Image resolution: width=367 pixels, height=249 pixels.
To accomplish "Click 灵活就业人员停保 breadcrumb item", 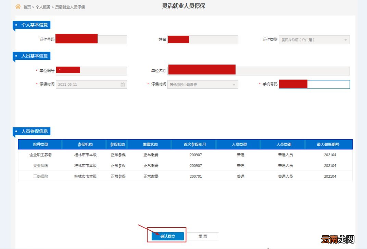I will [x=70, y=7].
